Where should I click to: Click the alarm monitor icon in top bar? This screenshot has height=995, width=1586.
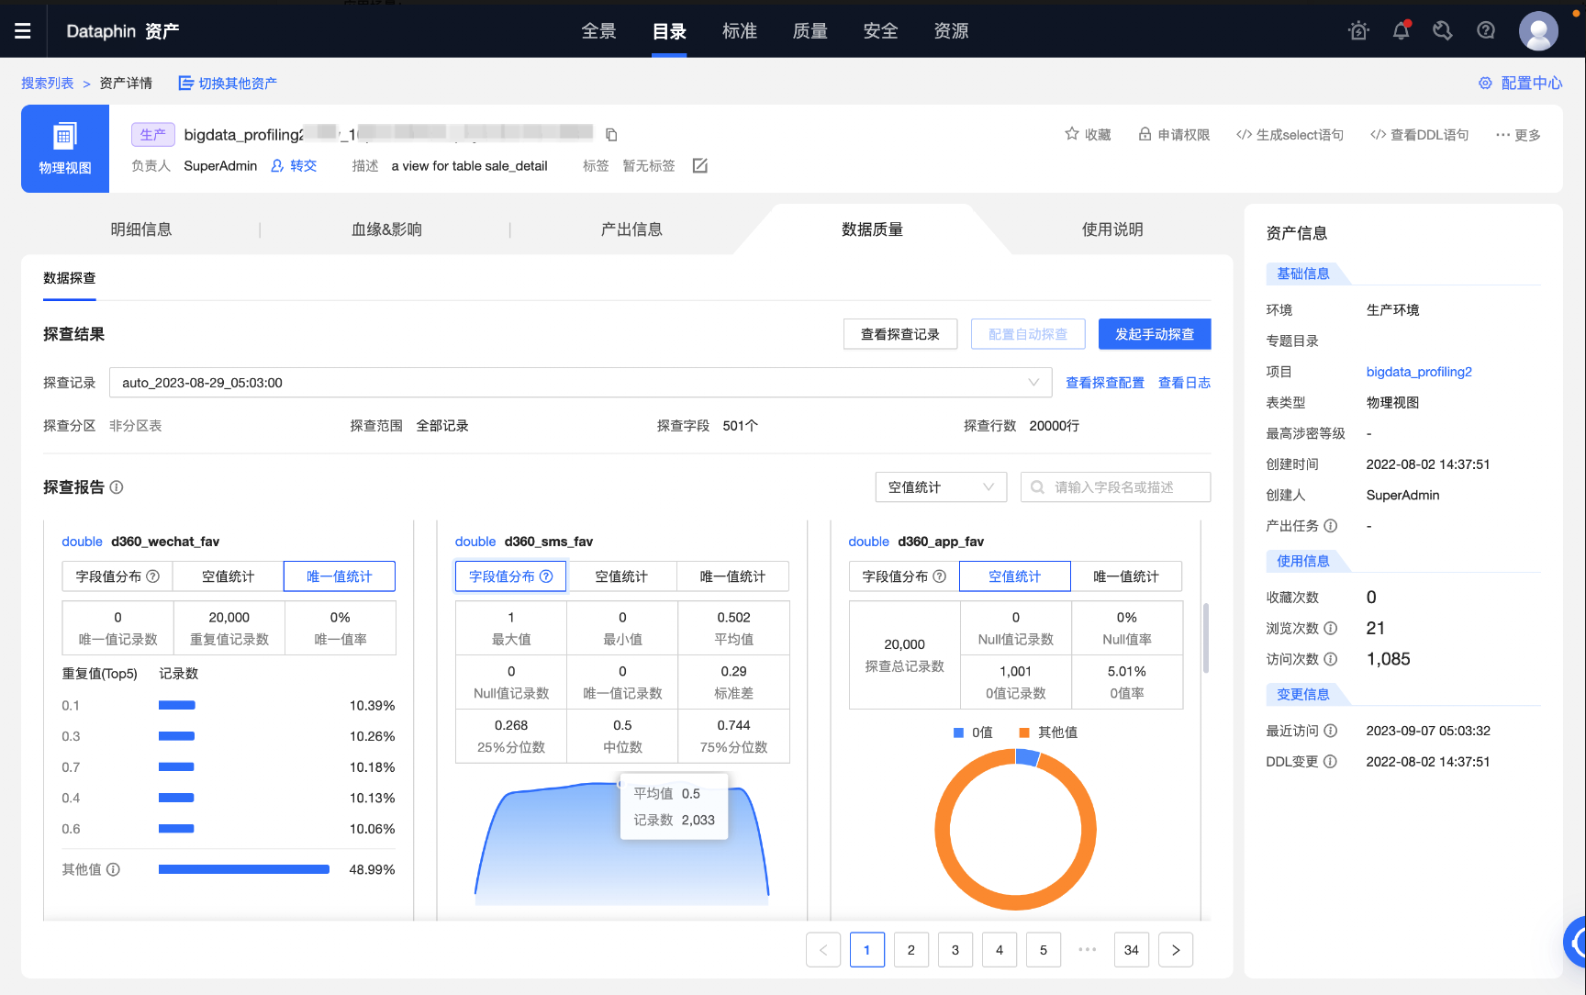1358,30
